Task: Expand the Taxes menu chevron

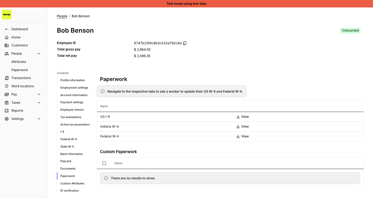Action: (39, 103)
